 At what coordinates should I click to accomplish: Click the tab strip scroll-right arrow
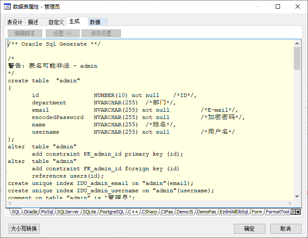point(298,212)
